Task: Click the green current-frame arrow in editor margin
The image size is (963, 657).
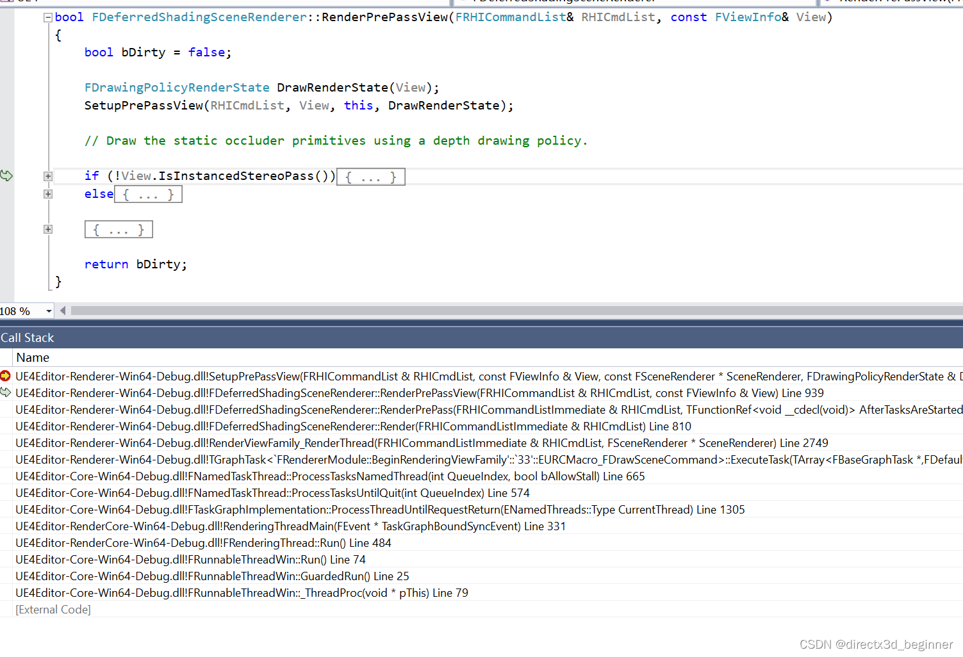Action: 6,175
